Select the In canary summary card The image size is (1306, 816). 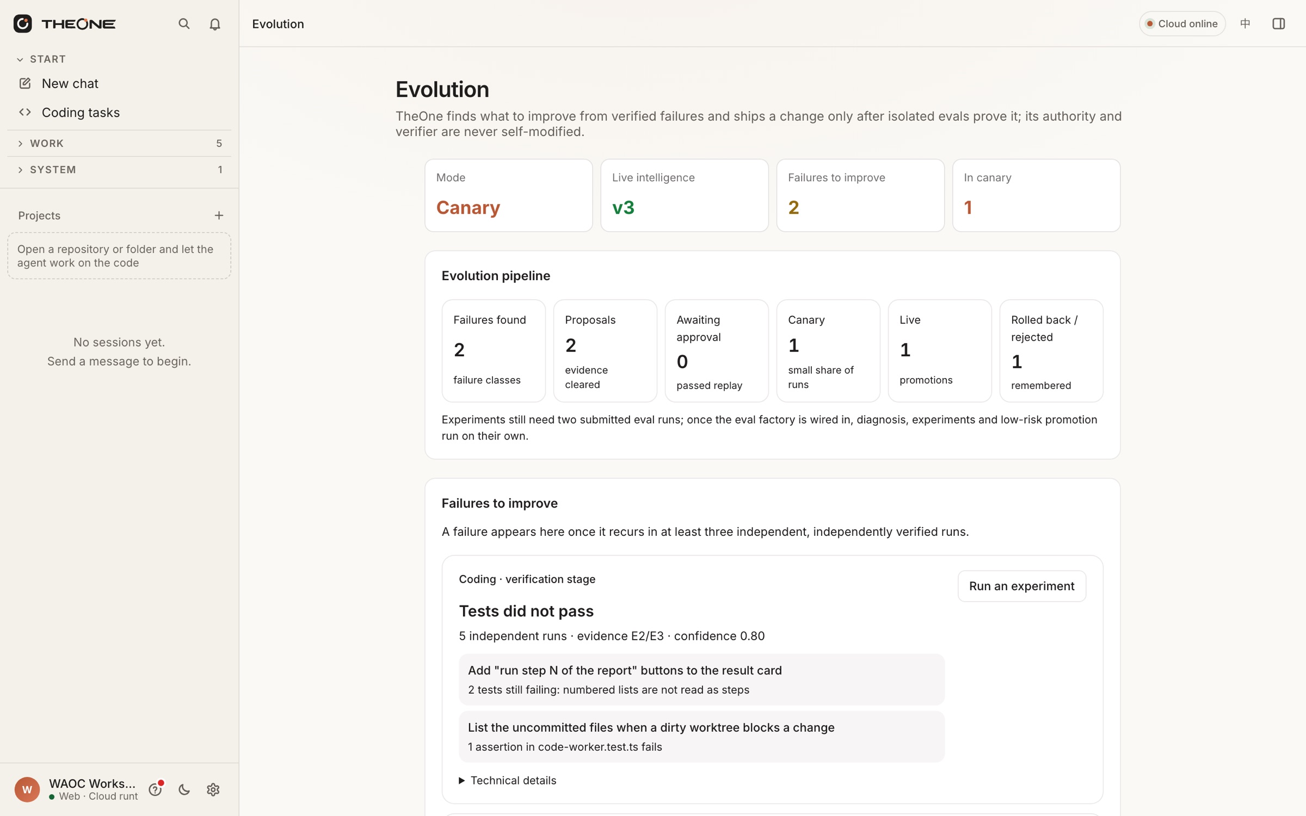pyautogui.click(x=1036, y=195)
